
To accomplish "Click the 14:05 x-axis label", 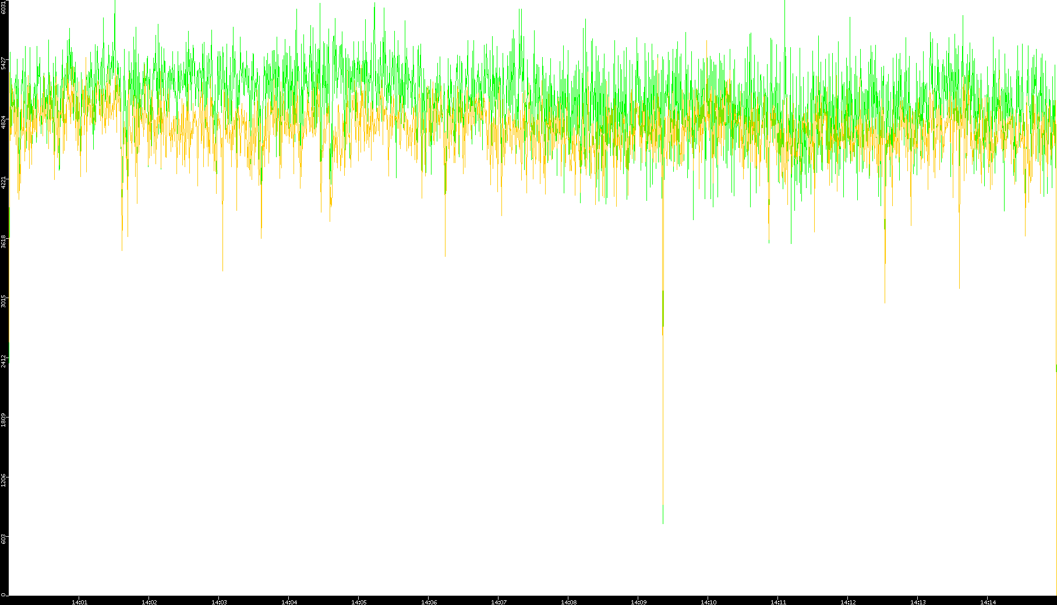I will [x=359, y=602].
